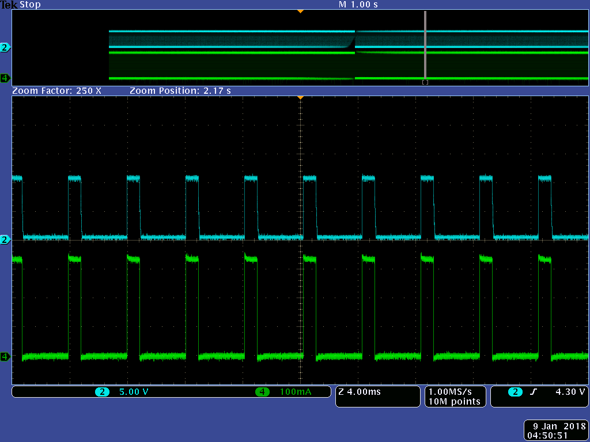
Task: Open the Z 4.00ms zoom timebase readout
Action: click(x=360, y=392)
